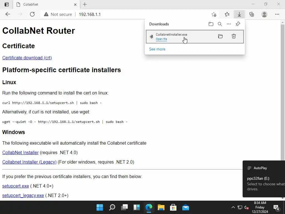The height and width of the screenshot is (214, 285).
Task: Download setupcert_legacy.exe link
Action: pyautogui.click(x=23, y=195)
